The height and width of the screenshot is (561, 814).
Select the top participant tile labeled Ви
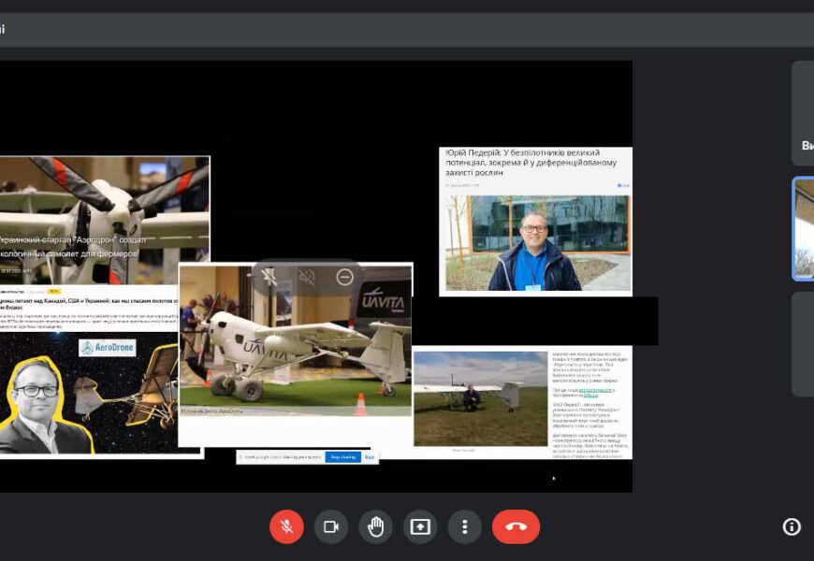click(x=803, y=113)
